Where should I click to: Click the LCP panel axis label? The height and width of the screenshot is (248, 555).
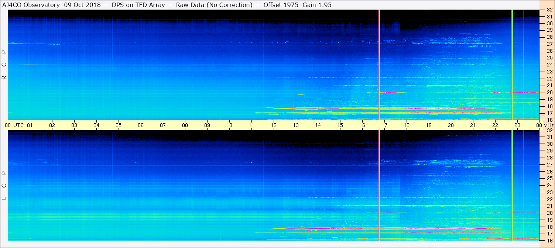pyautogui.click(x=4, y=185)
